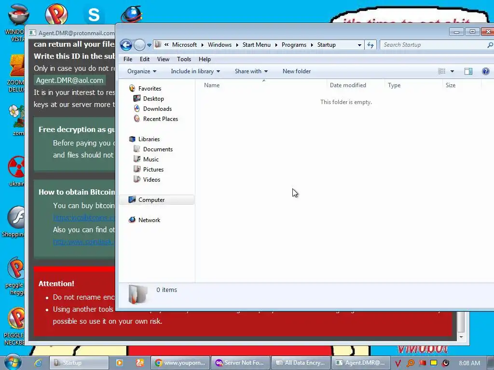This screenshot has height=370, width=494.
Task: Change view using the view icon
Action: (442, 71)
